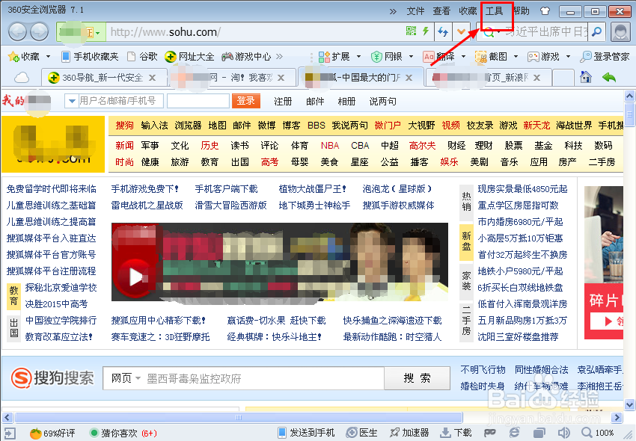Open the 文件 menu
Image resolution: width=636 pixels, height=441 pixels.
click(415, 11)
